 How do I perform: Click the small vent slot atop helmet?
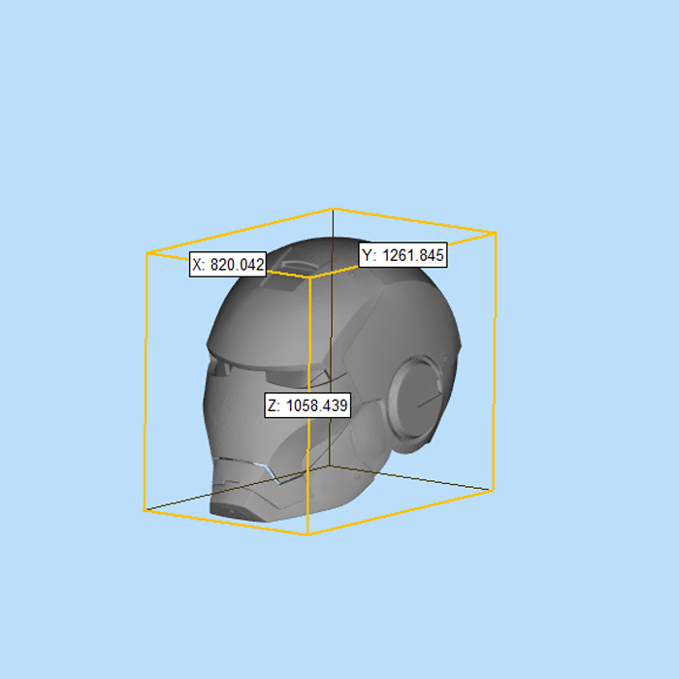tap(296, 264)
